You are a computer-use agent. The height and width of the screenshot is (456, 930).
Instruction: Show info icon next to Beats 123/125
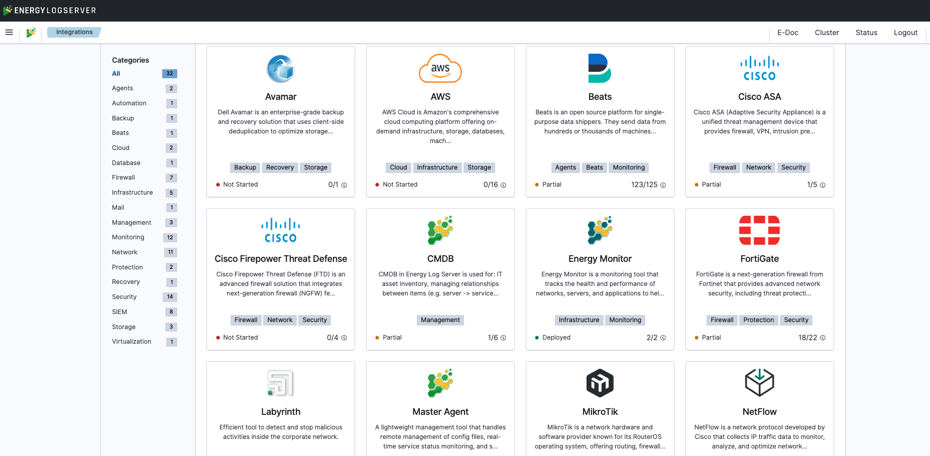663,185
